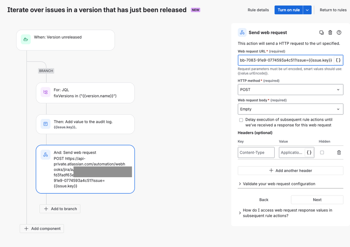This screenshot has width=350, height=247.
Task: Tick the Hidden header checkbox
Action: click(x=322, y=153)
